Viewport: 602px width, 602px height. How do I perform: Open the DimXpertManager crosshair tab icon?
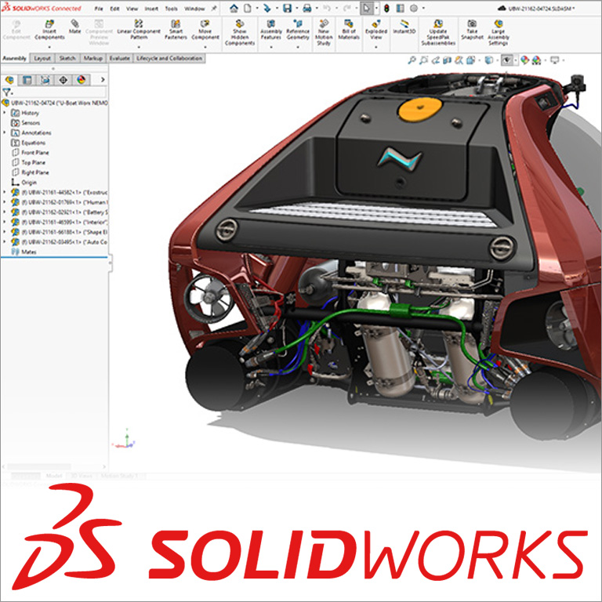63,80
